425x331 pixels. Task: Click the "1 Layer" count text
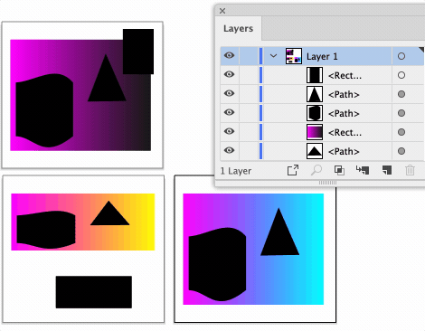(x=236, y=171)
